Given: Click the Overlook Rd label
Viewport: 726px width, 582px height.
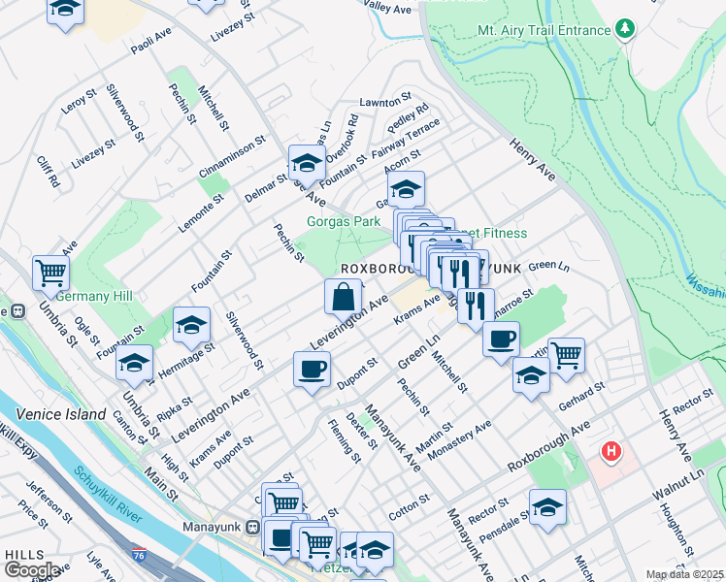Looking at the screenshot, I should tap(343, 139).
